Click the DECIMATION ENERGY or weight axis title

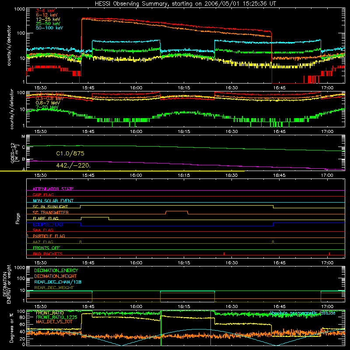[7, 284]
